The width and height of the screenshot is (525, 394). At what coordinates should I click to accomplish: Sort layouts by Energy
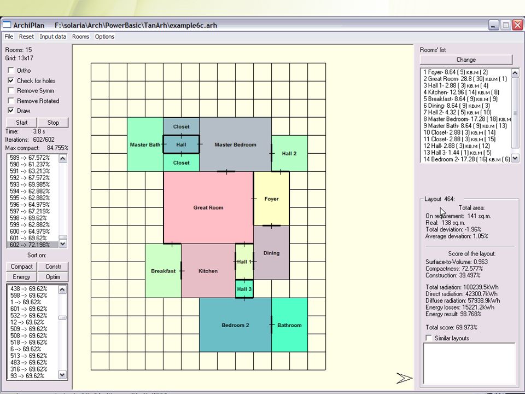(21, 277)
